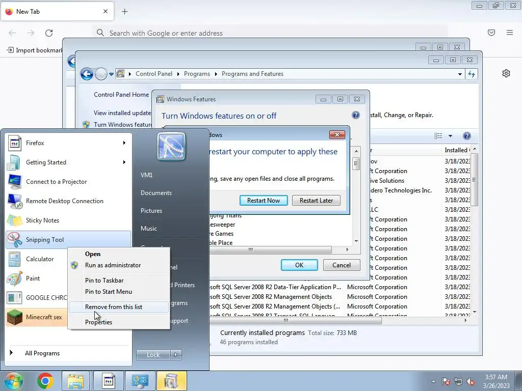This screenshot has width=522, height=391.
Task: Open Firefox Pocket save icon
Action: pos(491,33)
